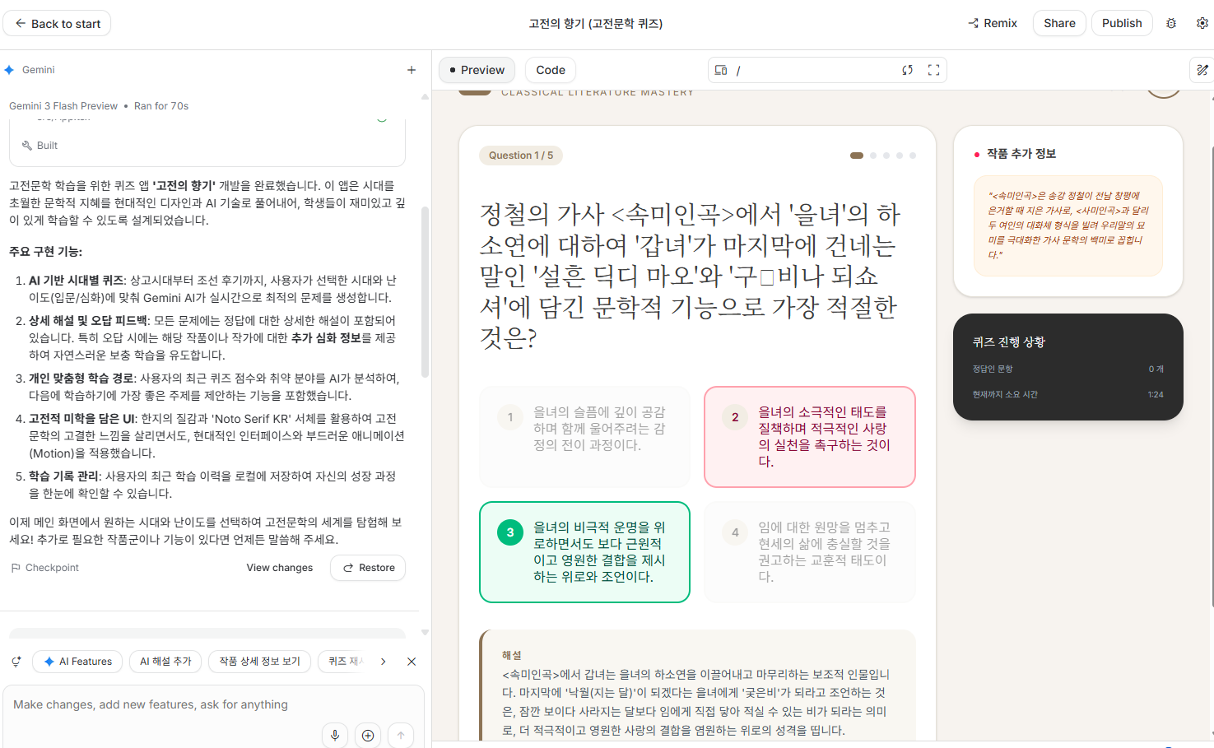Show more suggestion chips with chevron

click(x=384, y=662)
